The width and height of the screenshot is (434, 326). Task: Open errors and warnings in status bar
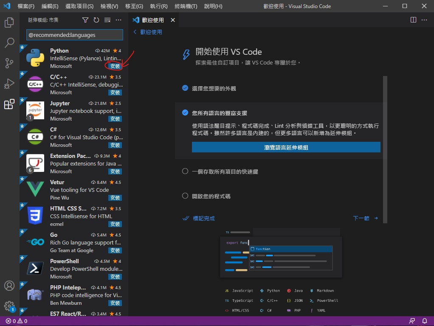pyautogui.click(x=16, y=321)
